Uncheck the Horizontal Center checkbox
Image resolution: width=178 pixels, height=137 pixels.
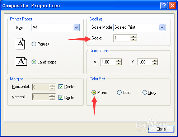61,86
